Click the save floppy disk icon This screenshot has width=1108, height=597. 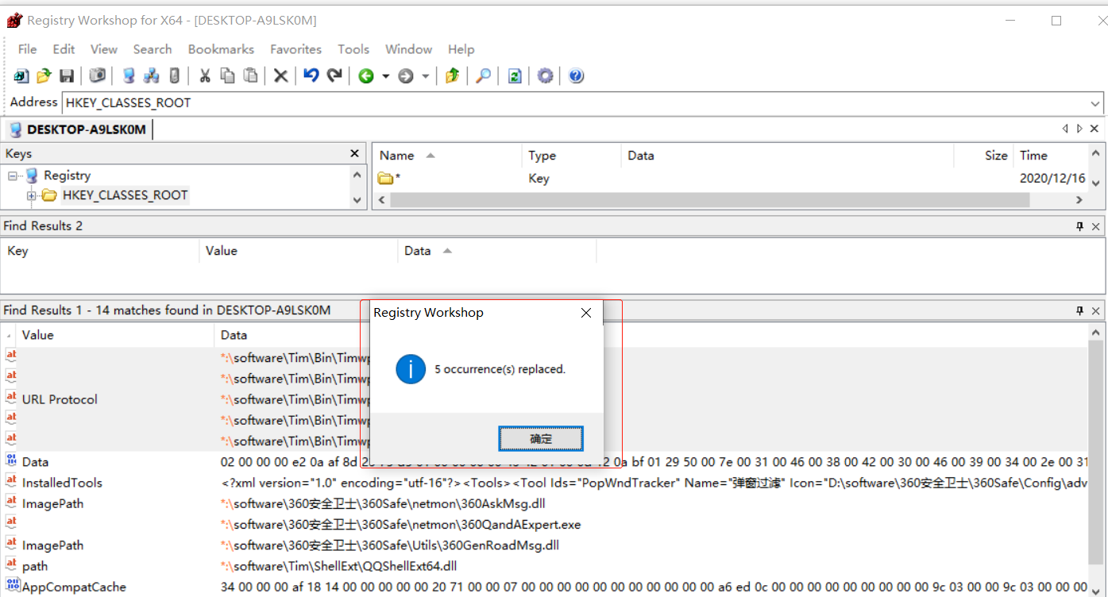coord(67,76)
